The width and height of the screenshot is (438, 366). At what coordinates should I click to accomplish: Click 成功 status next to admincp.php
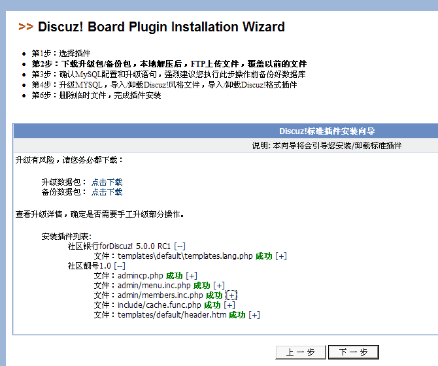175,276
